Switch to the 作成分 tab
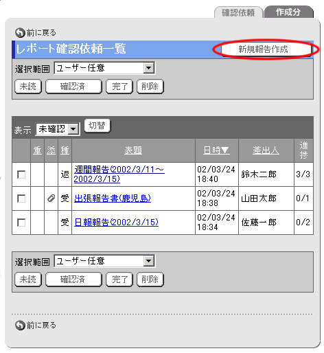 pos(288,12)
